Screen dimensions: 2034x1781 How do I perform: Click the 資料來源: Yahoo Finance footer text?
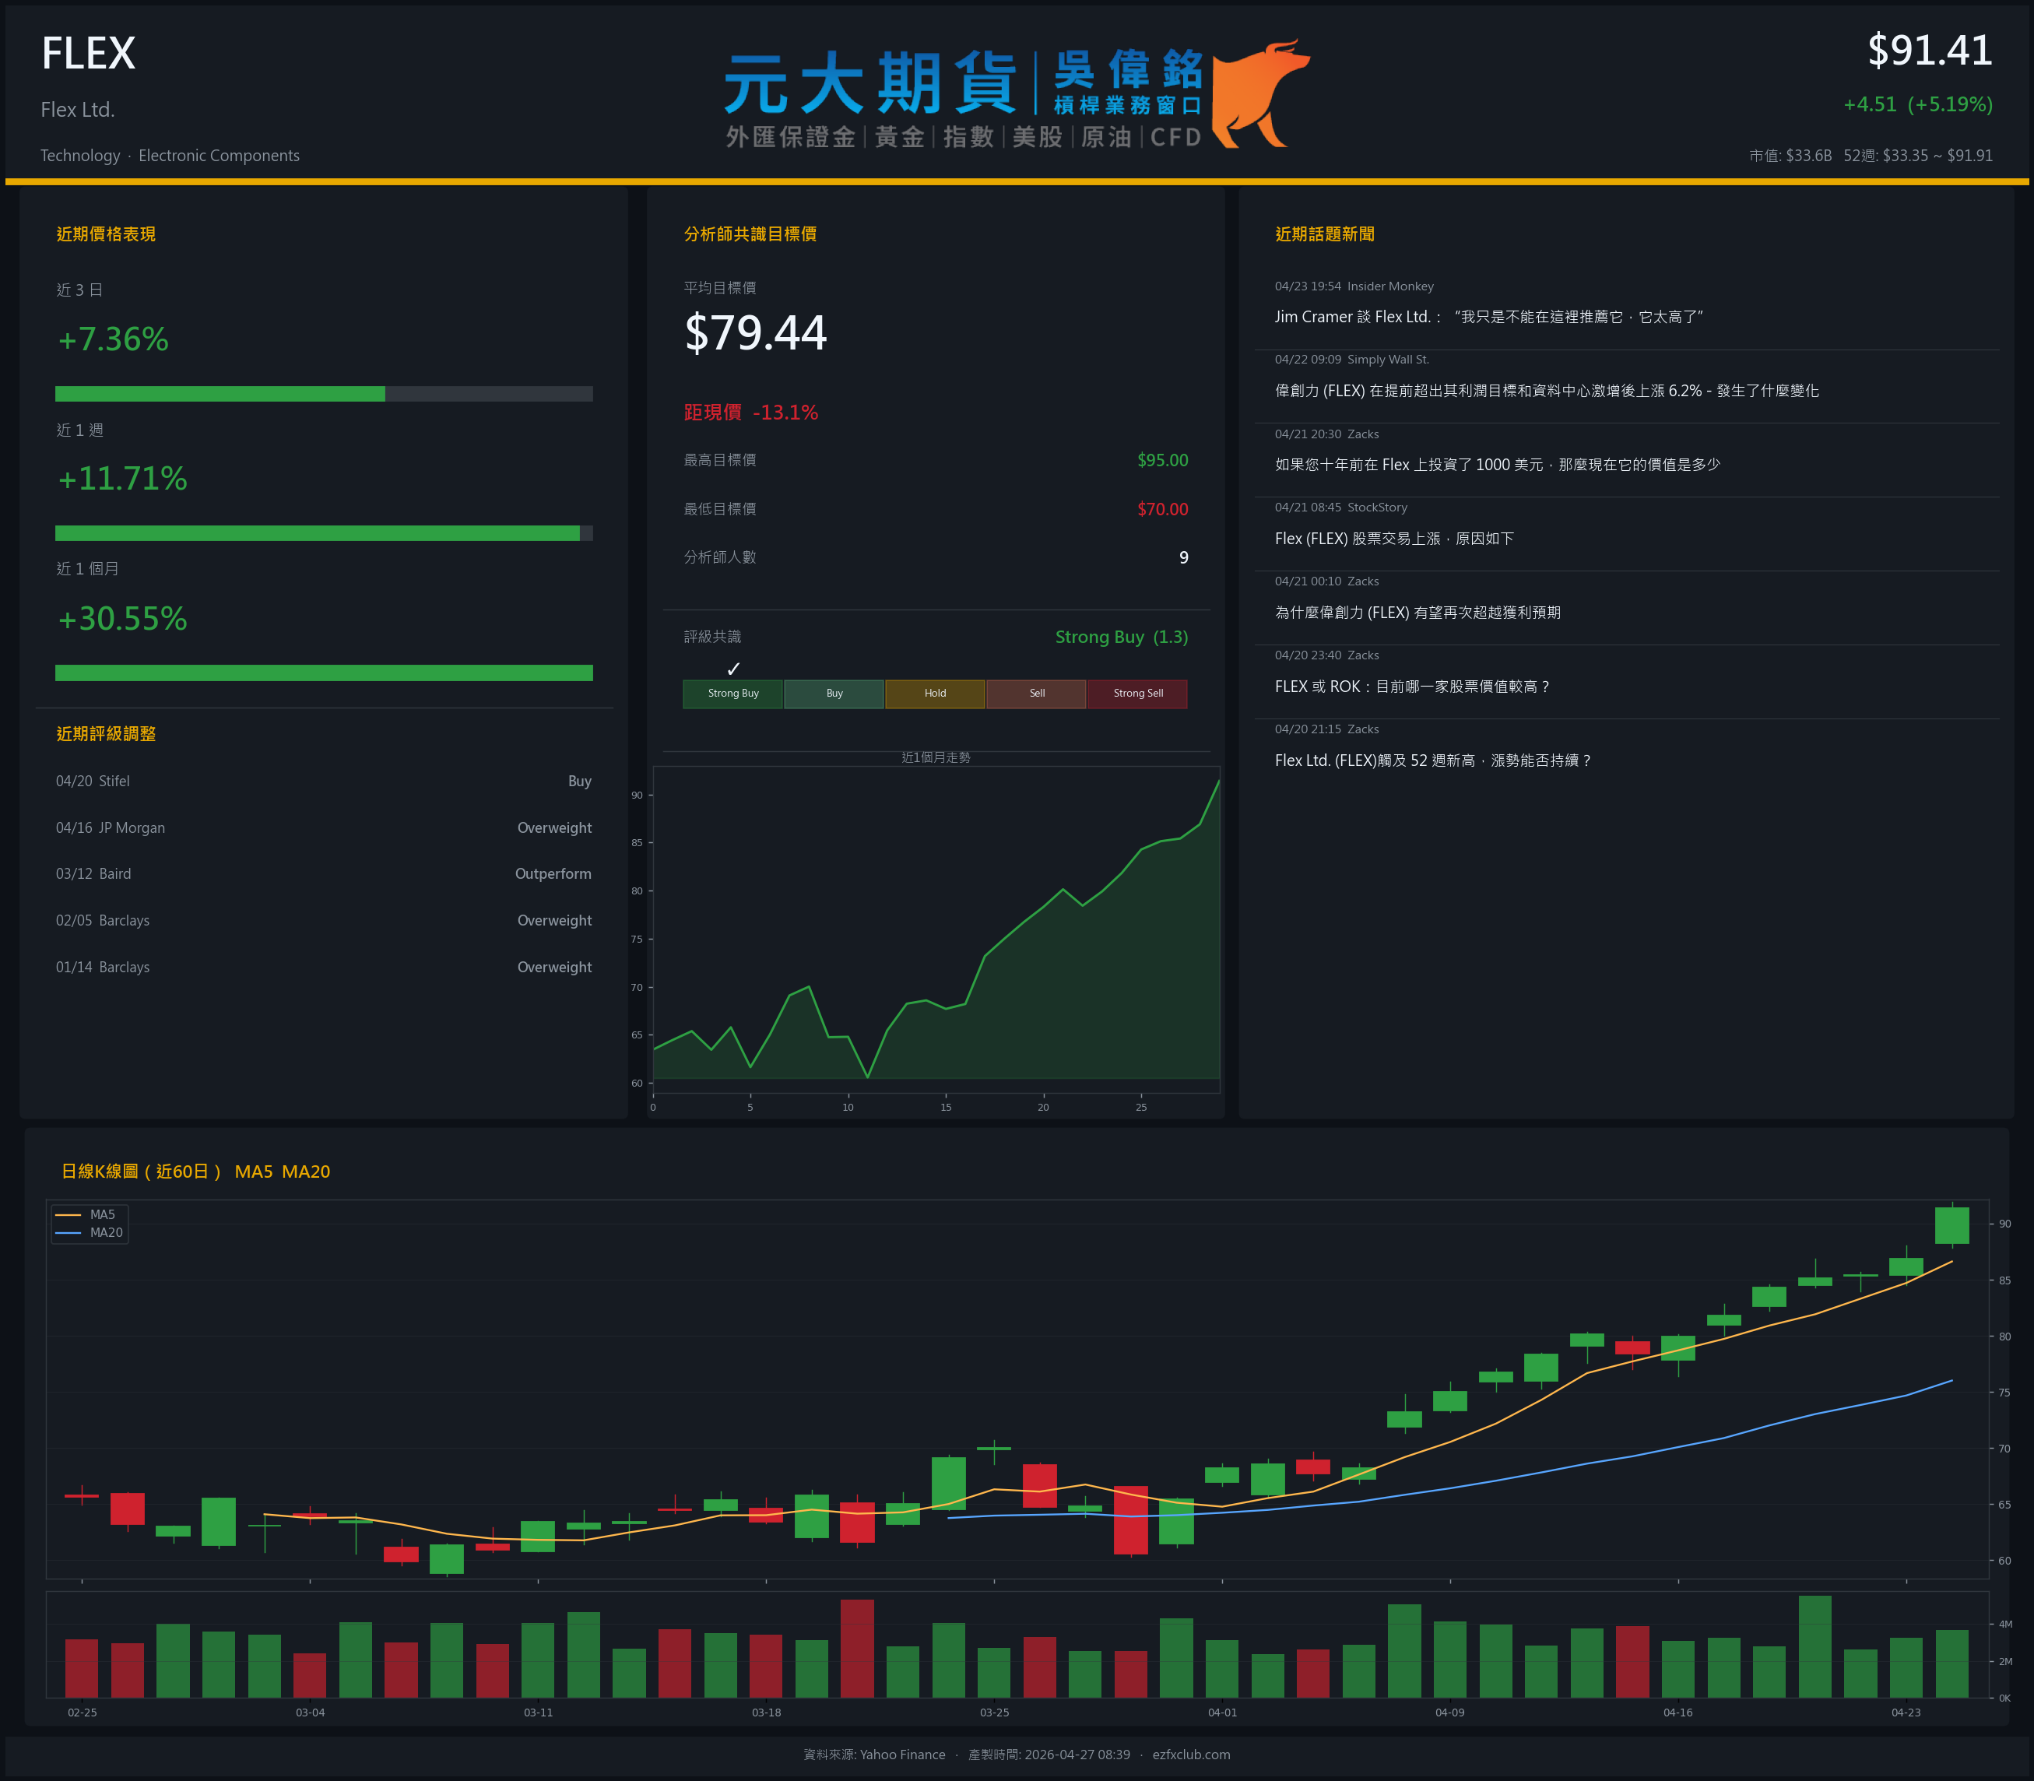[x=874, y=1755]
